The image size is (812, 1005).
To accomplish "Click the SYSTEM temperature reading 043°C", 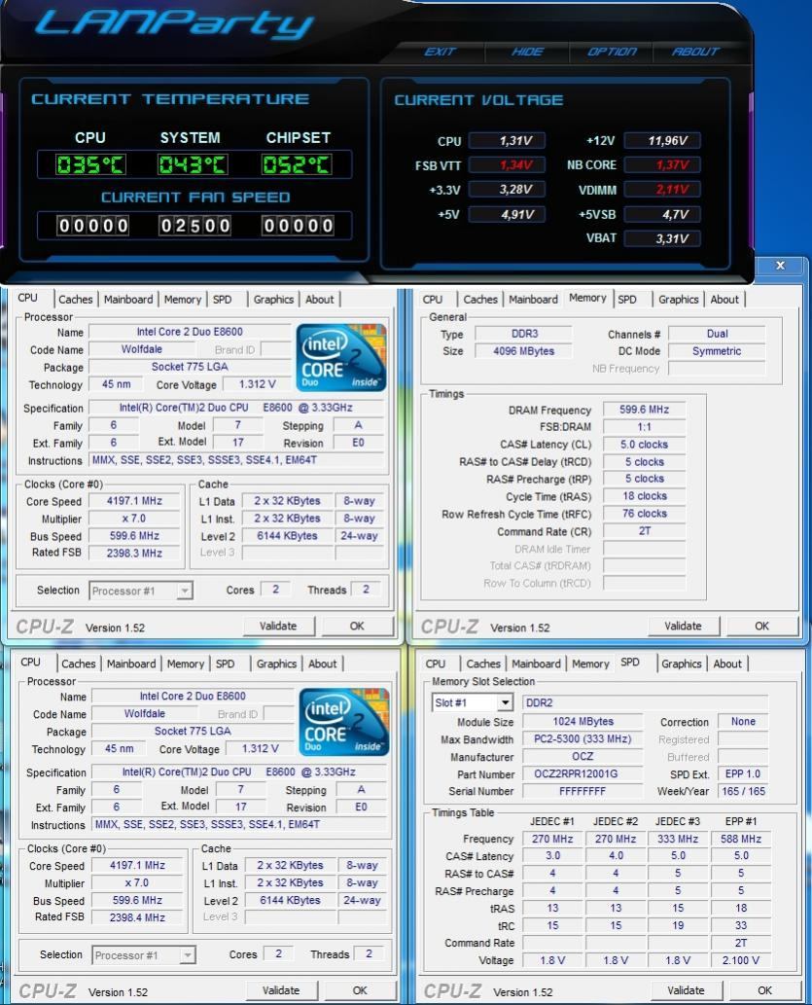I will click(x=193, y=165).
